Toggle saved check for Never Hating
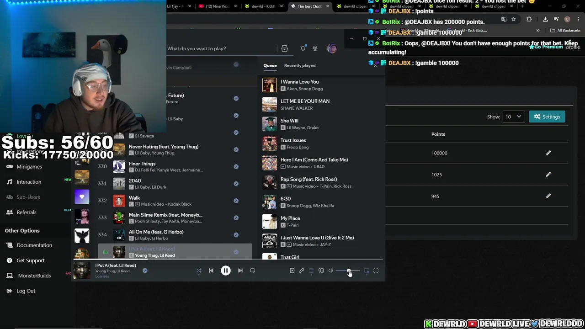This screenshot has width=585, height=329. (236, 149)
